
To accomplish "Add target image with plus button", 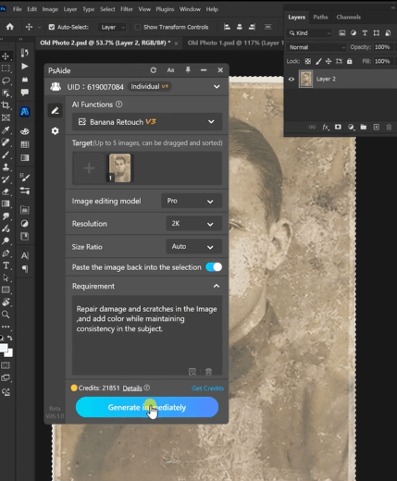I will coord(89,168).
